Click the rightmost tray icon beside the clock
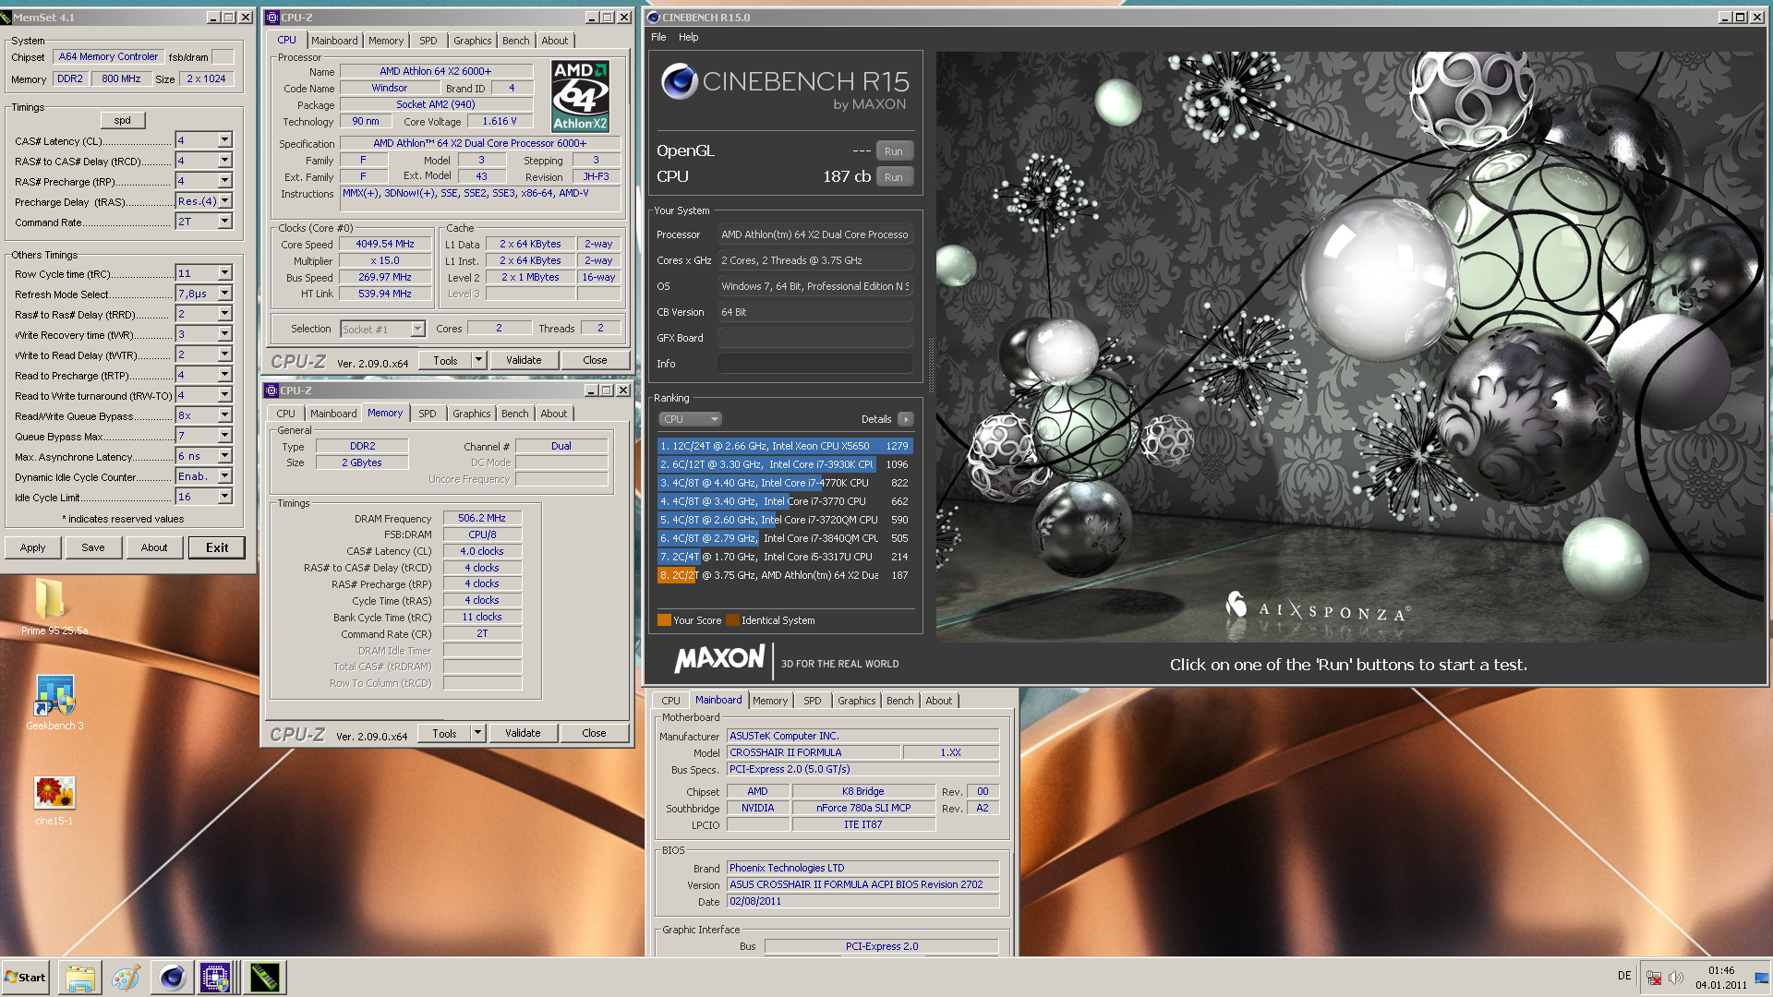The height and width of the screenshot is (997, 1773). [1762, 978]
